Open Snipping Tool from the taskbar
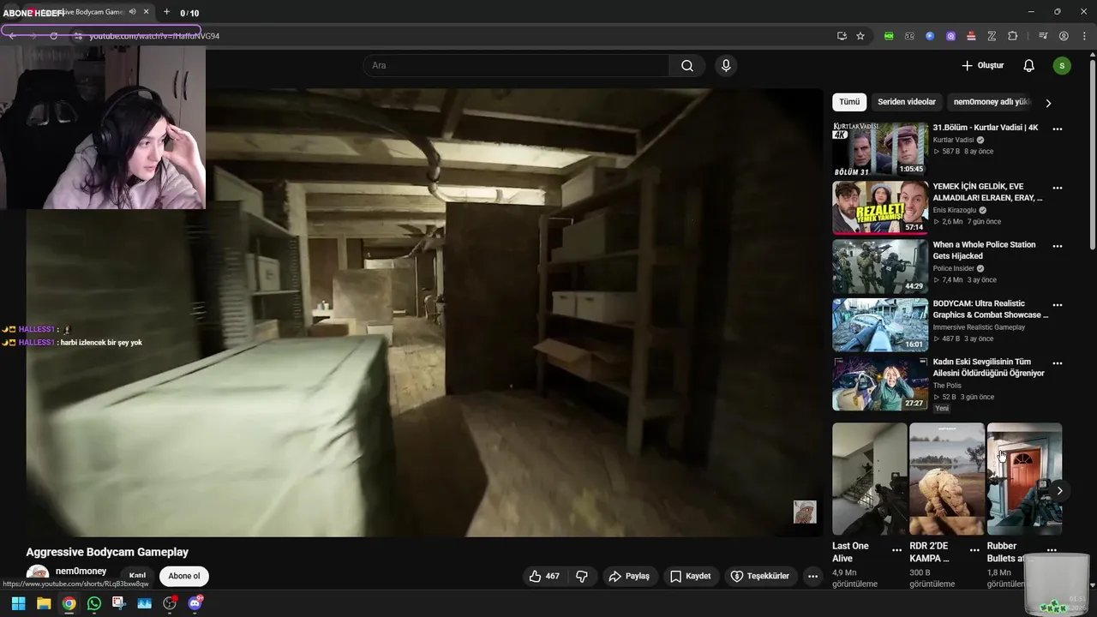Screen dimensions: 1097x617 [x=118, y=603]
